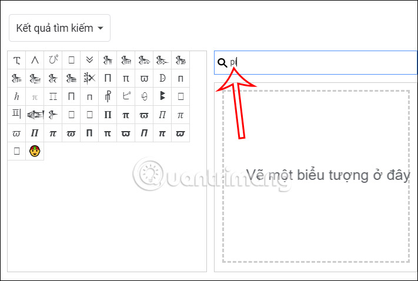The height and width of the screenshot is (281, 418).
Task: Select the light italic capital Π
Action: point(162,115)
